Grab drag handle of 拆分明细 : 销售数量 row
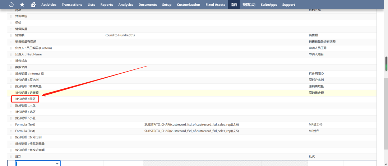 pyautogui.click(x=11, y=87)
